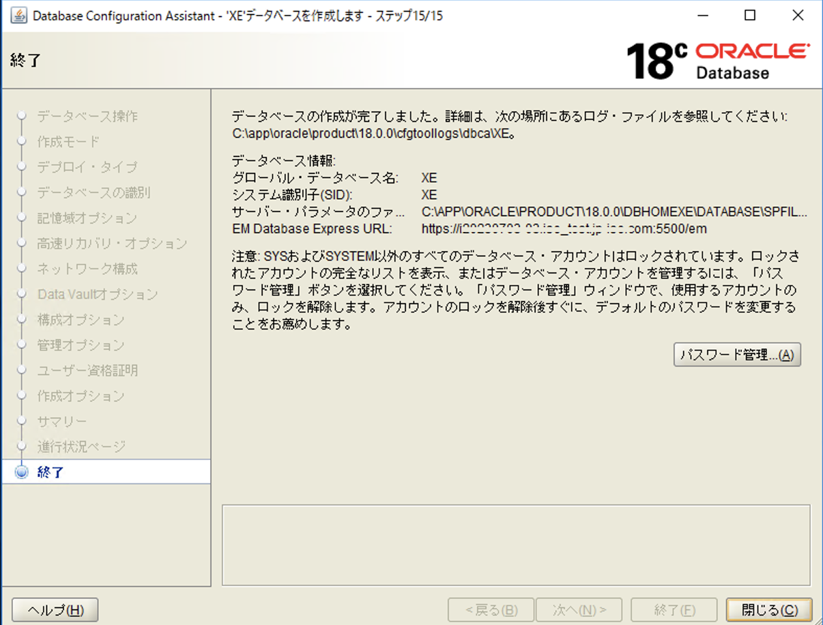The height and width of the screenshot is (625, 823).
Task: Click the ネットワーク構成 step bullet
Action: tap(20, 269)
